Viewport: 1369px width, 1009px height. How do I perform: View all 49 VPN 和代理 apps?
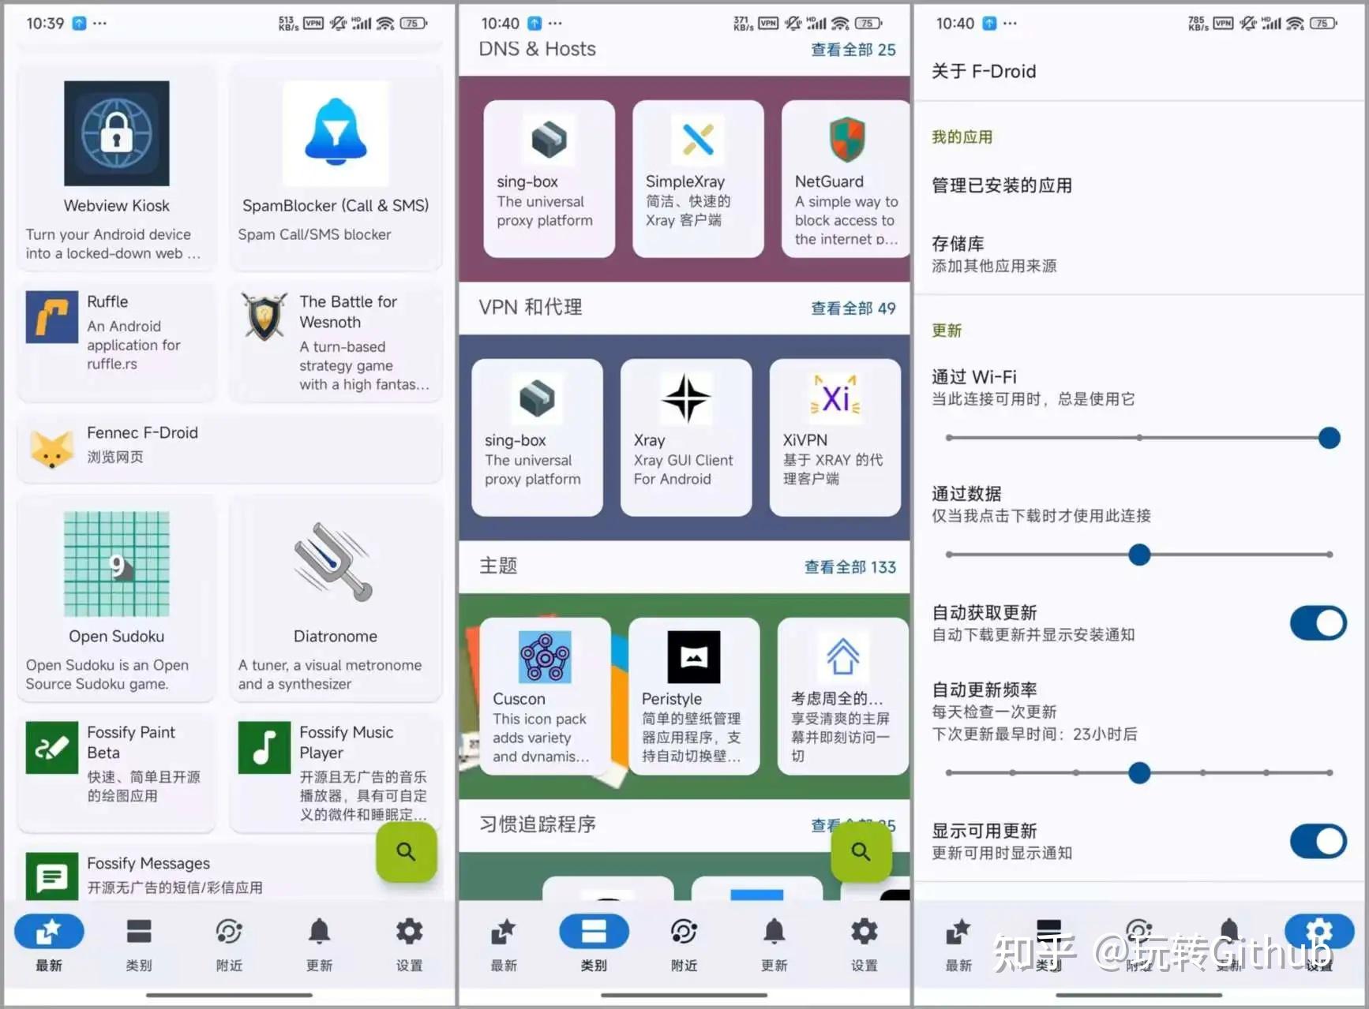pyautogui.click(x=853, y=308)
